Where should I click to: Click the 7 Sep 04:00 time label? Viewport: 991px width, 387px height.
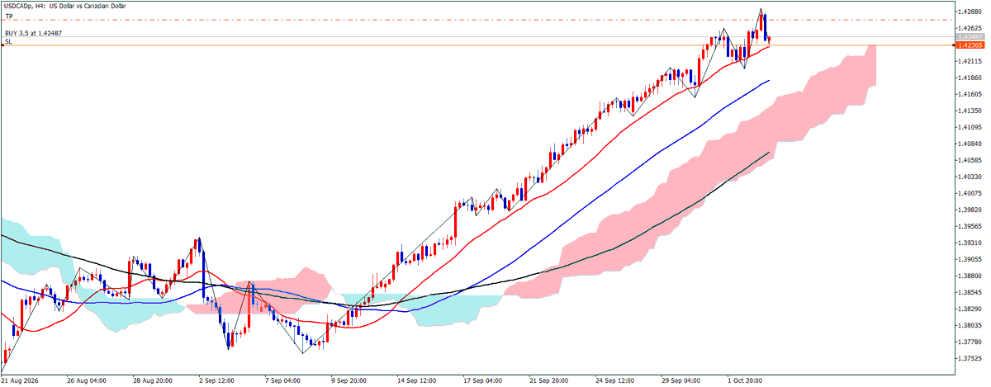coord(283,381)
